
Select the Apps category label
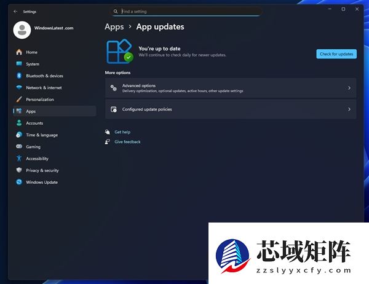[x=31, y=111]
